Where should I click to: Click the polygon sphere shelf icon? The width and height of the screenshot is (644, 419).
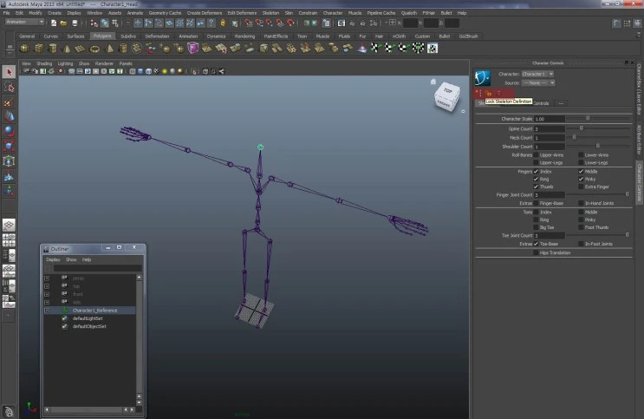pos(24,49)
